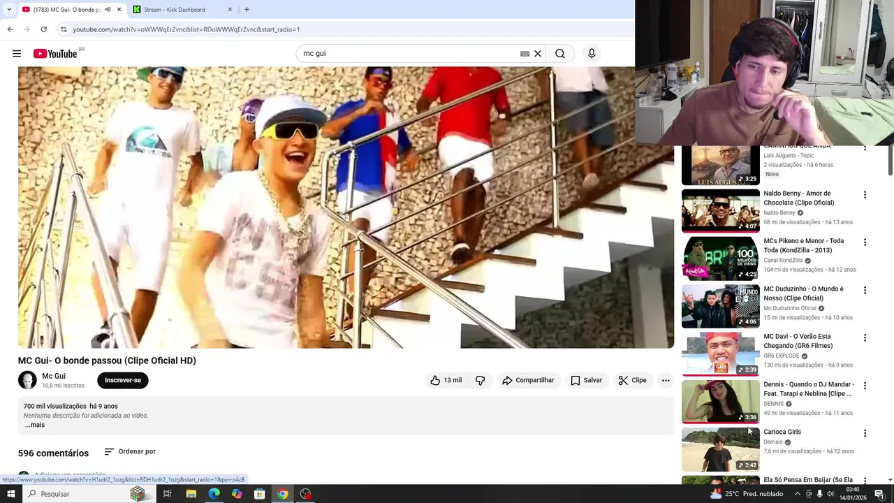Screen dimensions: 894x503
Task: Open Windows notification center icon
Action: click(879, 494)
